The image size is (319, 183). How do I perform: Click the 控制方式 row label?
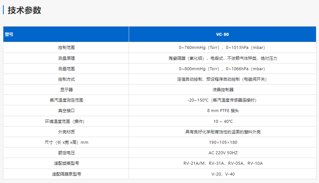pos(66,79)
